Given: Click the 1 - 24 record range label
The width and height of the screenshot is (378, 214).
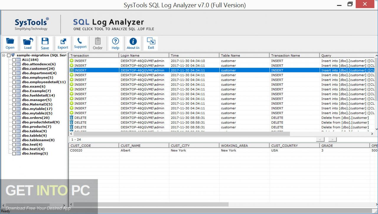Looking at the screenshot, I should [x=76, y=140].
